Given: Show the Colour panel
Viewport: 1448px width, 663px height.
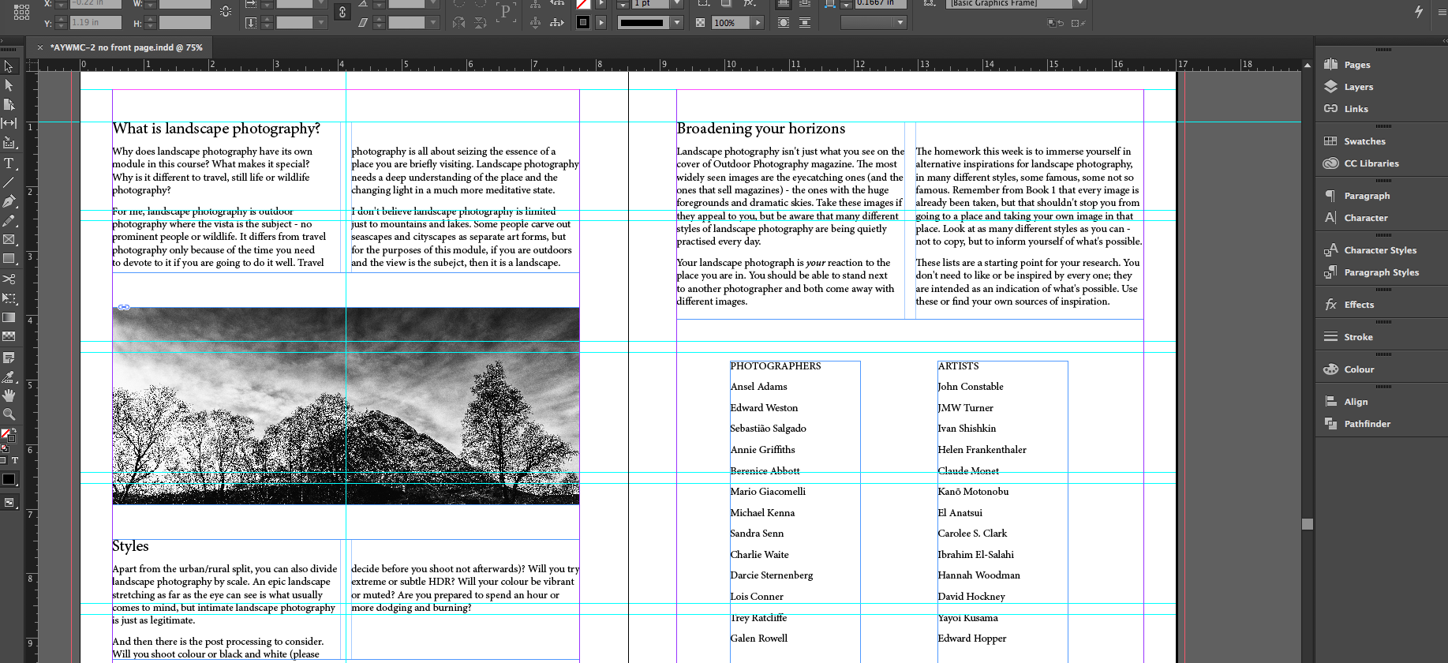Looking at the screenshot, I should coord(1359,369).
